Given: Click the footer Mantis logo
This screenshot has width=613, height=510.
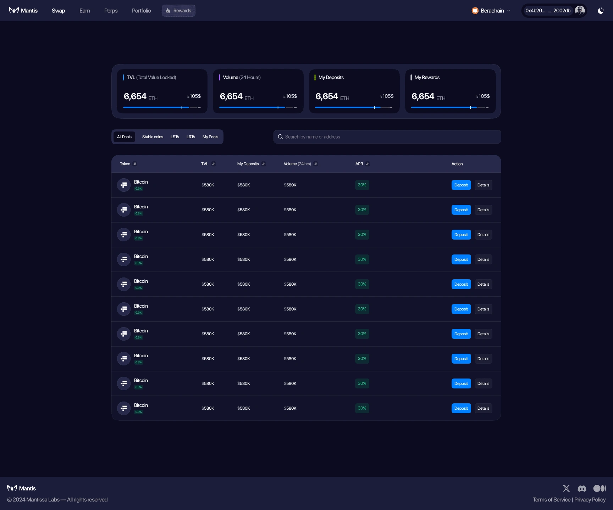Looking at the screenshot, I should pyautogui.click(x=22, y=488).
